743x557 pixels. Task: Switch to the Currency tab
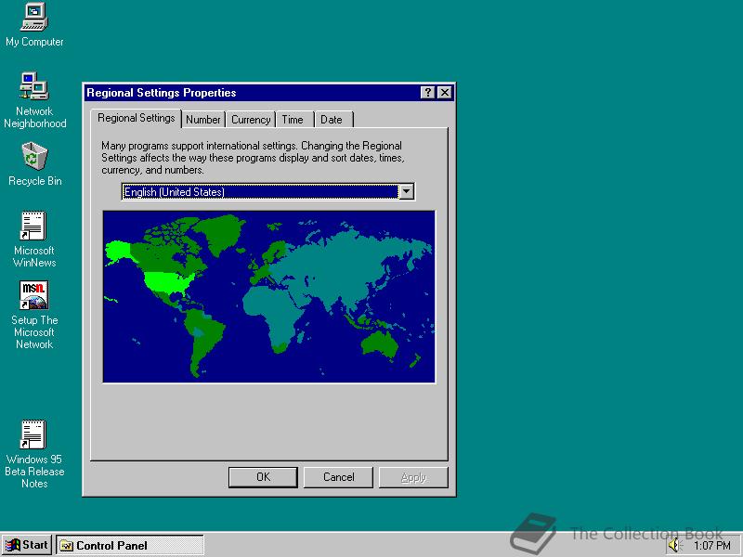pyautogui.click(x=251, y=120)
